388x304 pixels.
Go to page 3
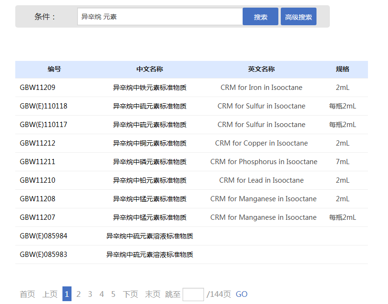pyautogui.click(x=90, y=294)
